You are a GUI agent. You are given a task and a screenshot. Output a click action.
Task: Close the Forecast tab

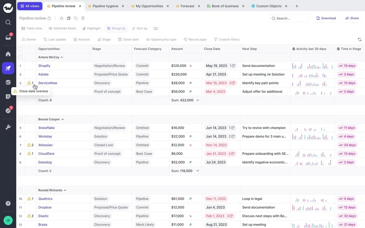click(x=199, y=6)
